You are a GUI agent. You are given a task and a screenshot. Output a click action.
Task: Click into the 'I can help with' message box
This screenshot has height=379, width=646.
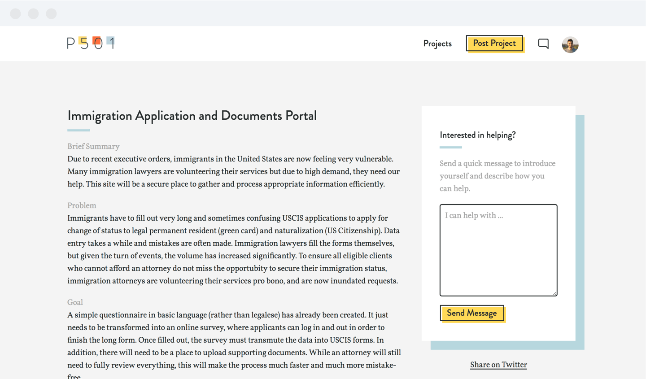[x=498, y=250]
